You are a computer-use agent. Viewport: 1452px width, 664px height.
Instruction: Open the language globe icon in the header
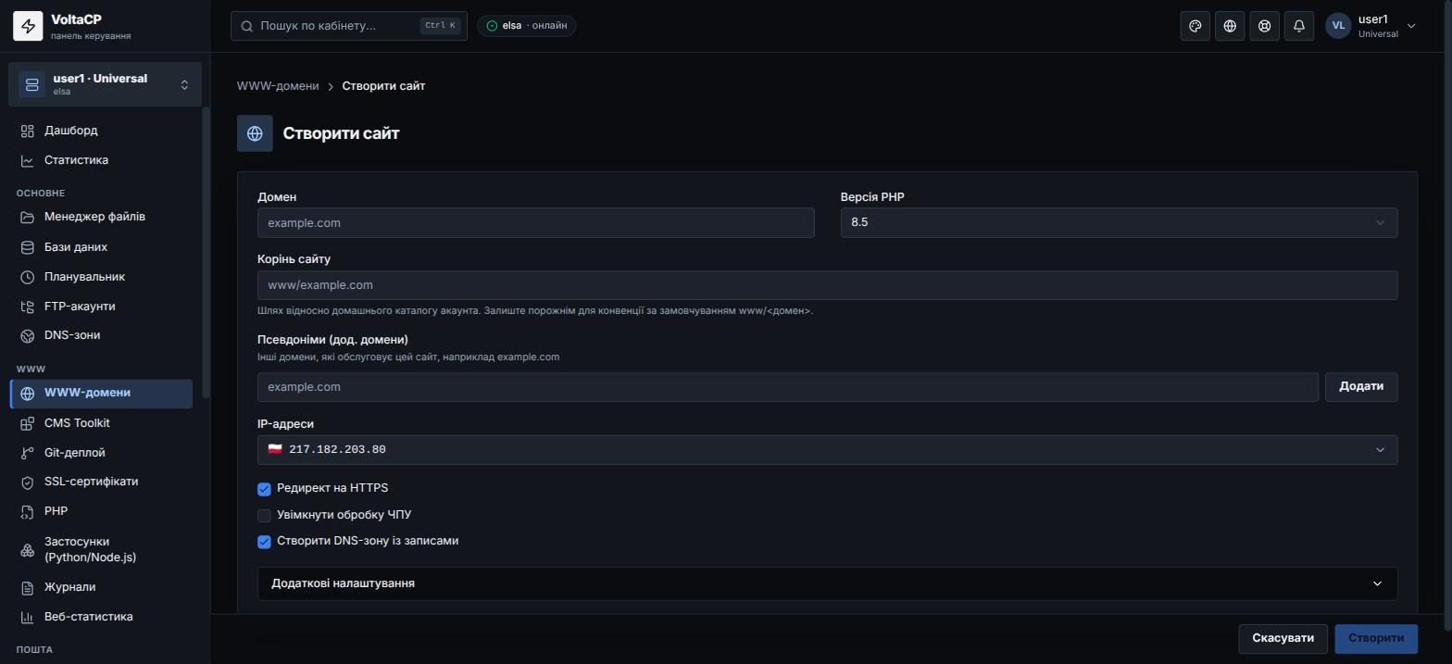[1230, 26]
